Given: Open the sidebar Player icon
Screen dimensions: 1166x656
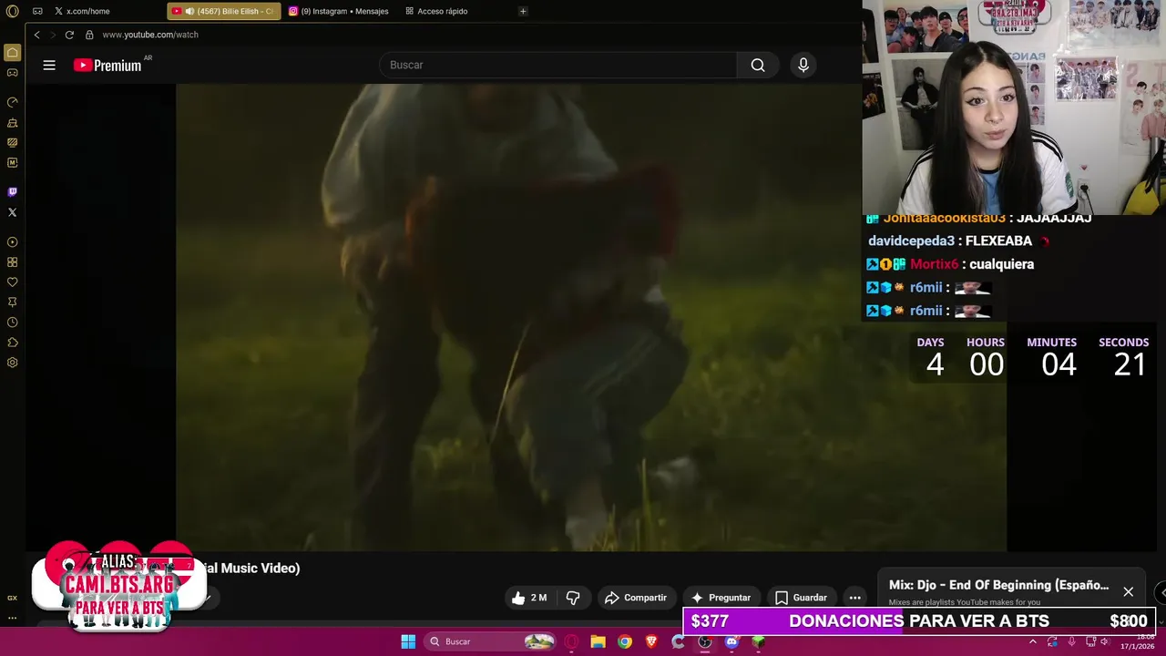Looking at the screenshot, I should point(13,242).
